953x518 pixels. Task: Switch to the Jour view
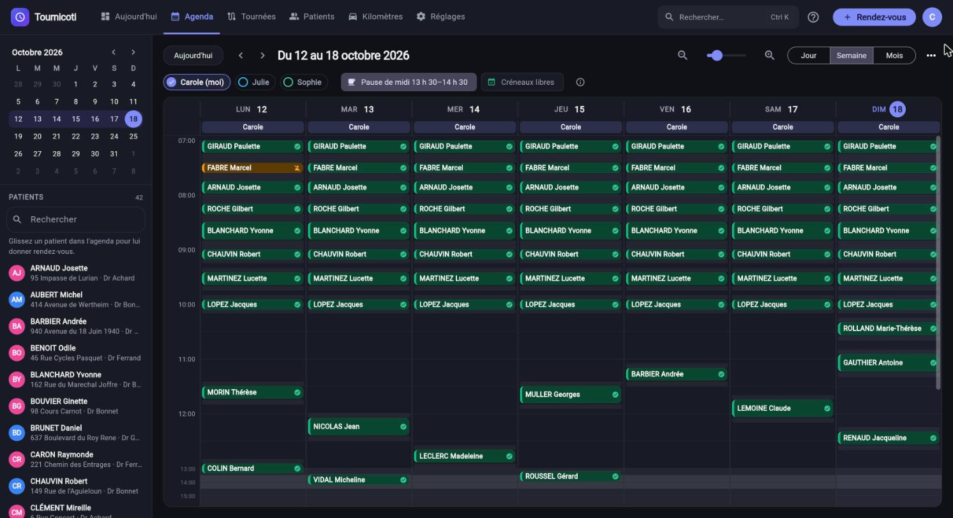point(809,56)
